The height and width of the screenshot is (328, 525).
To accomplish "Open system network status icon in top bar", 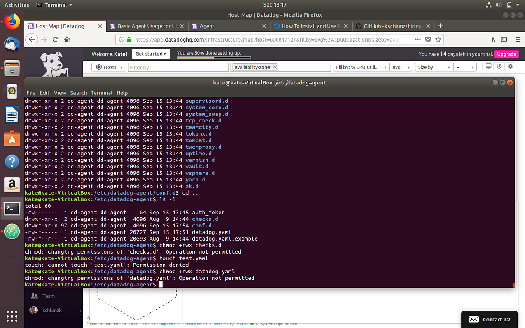I will (x=490, y=5).
